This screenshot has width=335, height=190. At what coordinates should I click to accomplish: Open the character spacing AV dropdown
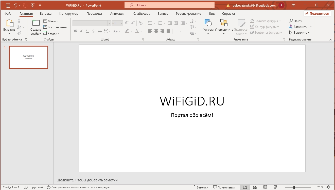107,31
